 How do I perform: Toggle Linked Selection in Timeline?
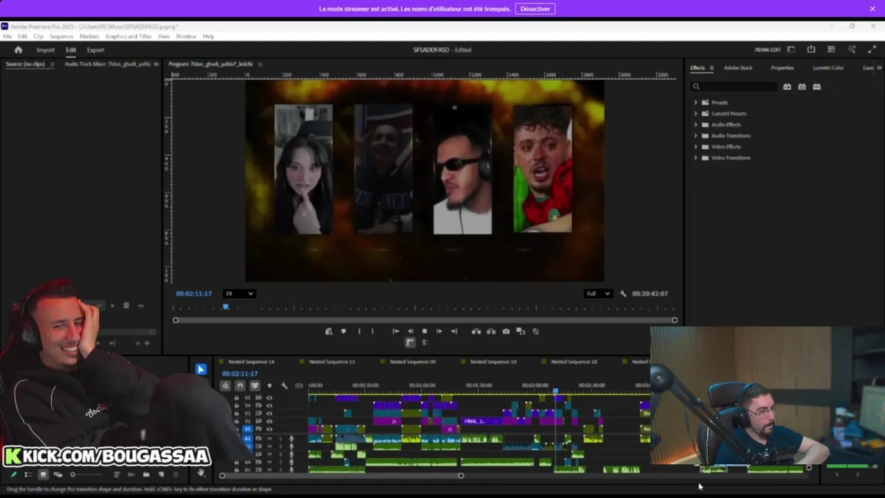pyautogui.click(x=254, y=385)
